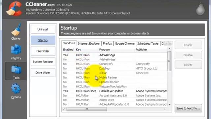
Task: Open the Options gear icon
Action: click(16, 89)
